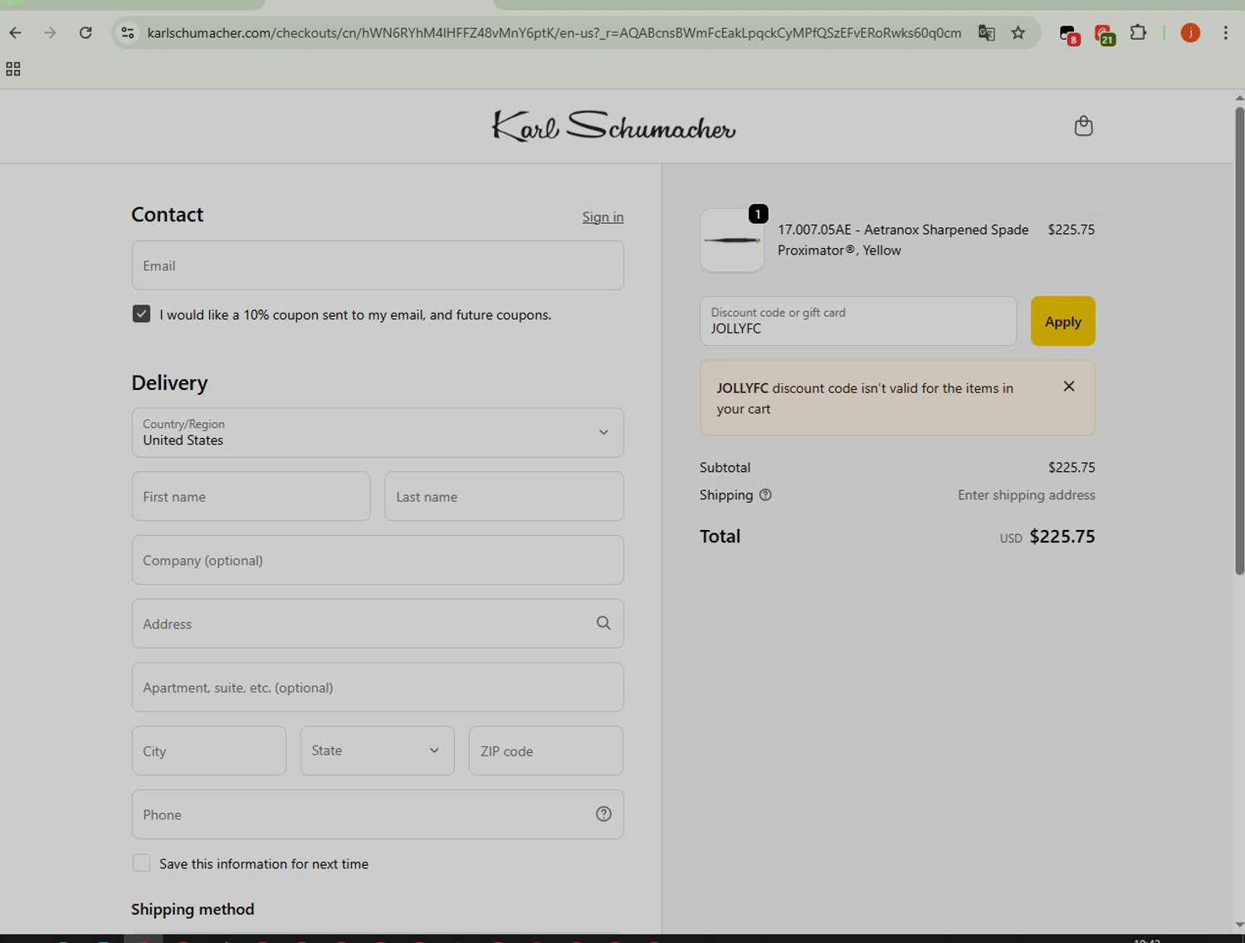Screen dimensions: 1245x943
Task: Click the Phone field help icon
Action: [603, 814]
